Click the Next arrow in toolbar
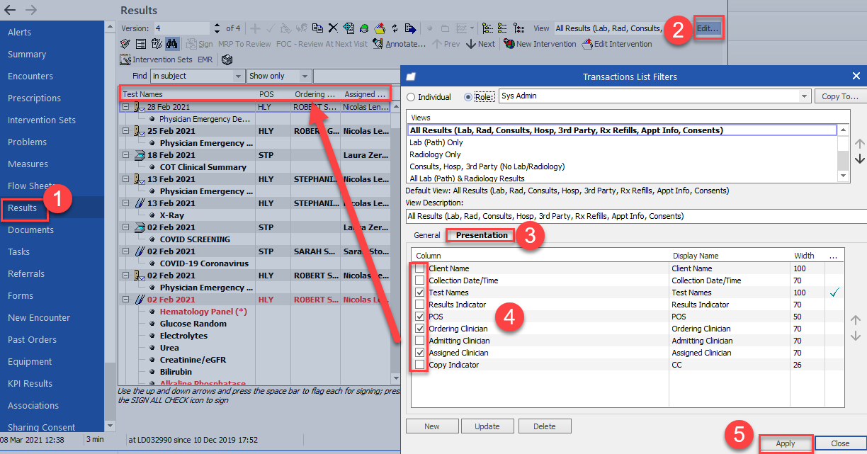This screenshot has height=454, width=867. [x=481, y=44]
